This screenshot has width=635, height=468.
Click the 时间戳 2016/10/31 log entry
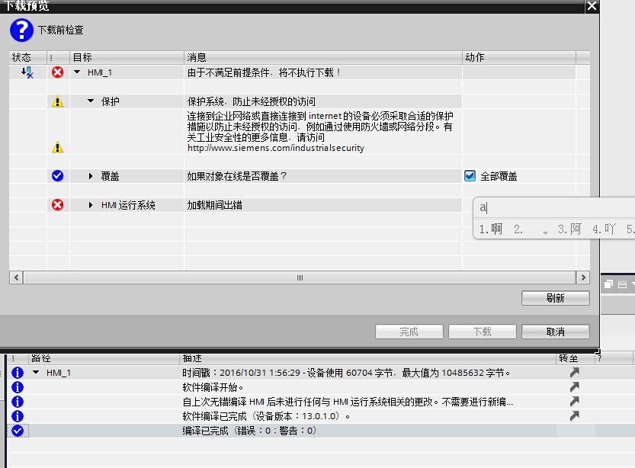click(346, 373)
